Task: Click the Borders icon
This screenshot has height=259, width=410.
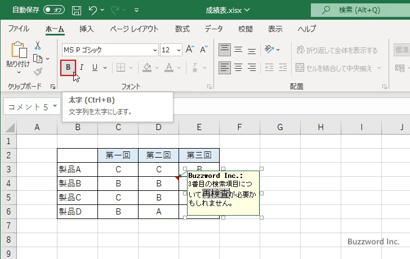Action: point(121,68)
